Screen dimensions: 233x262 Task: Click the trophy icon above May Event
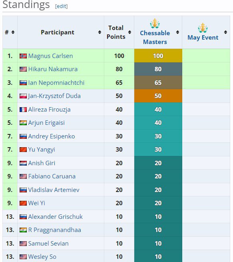[x=203, y=28]
